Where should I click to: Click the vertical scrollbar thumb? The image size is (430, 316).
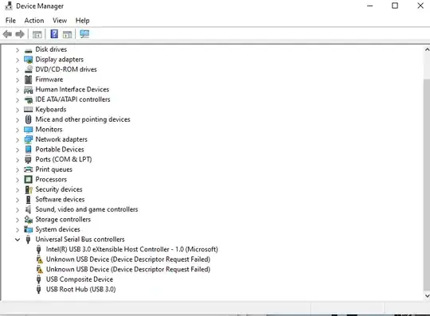pos(427,184)
